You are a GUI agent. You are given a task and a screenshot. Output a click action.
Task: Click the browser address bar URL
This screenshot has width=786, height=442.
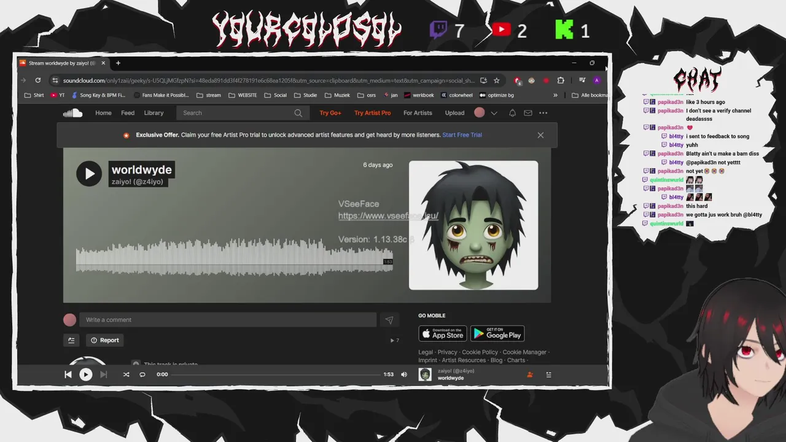(x=269, y=80)
